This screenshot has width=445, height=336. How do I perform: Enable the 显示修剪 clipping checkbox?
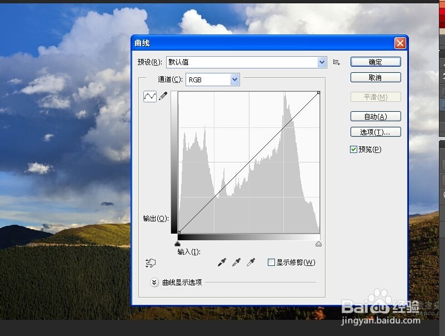pyautogui.click(x=271, y=262)
